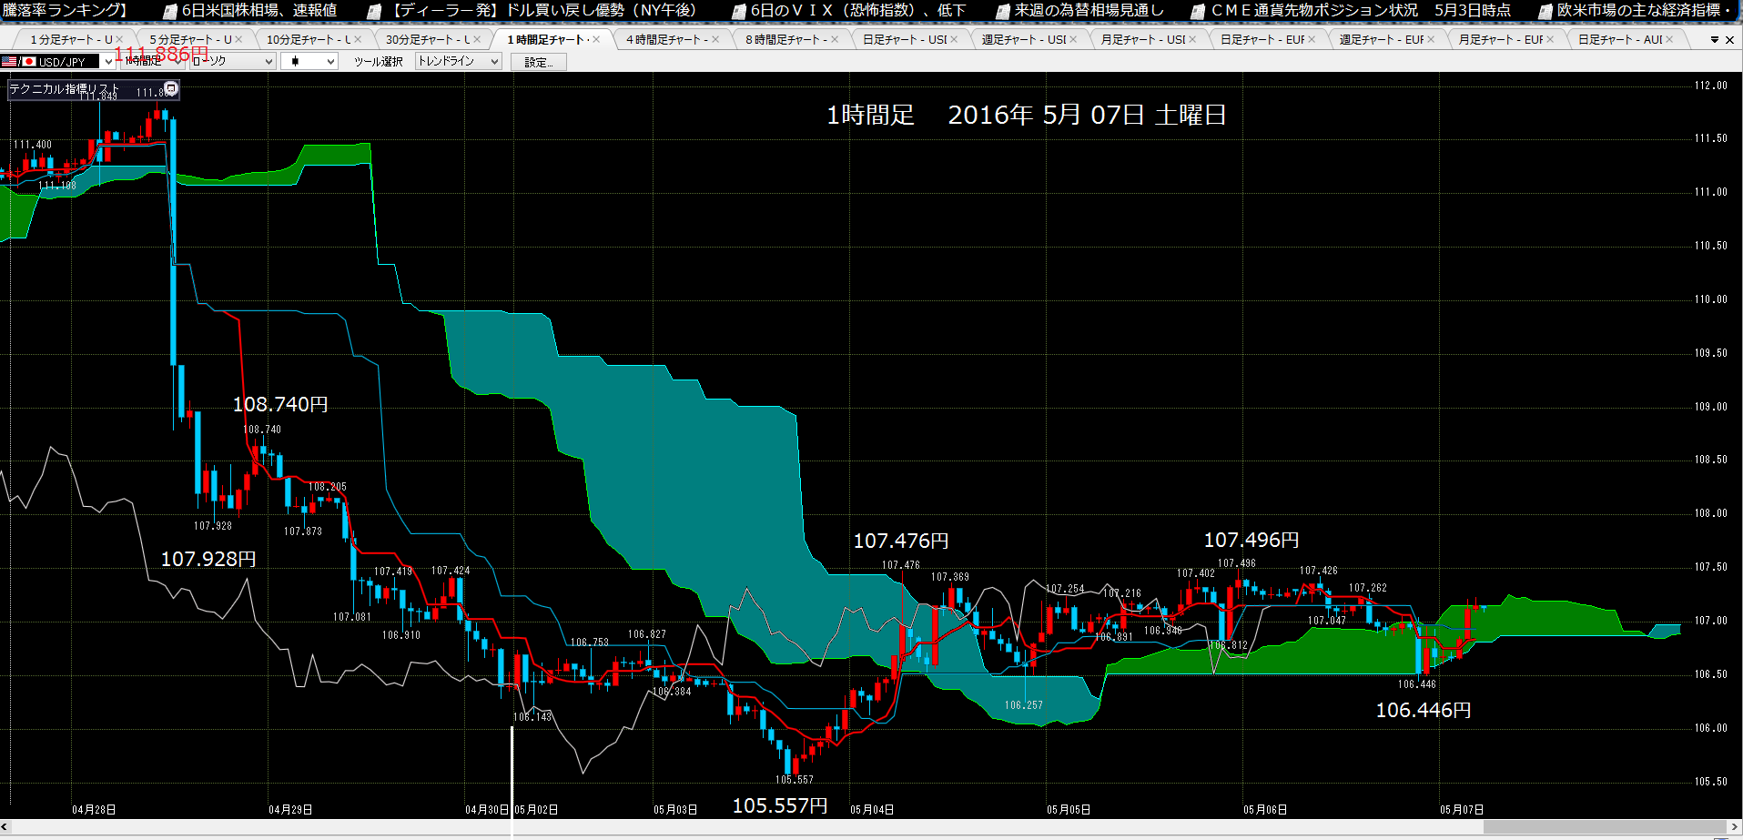Close the 週足チャート - USD tab
The height and width of the screenshot is (840, 1743).
pyautogui.click(x=1073, y=39)
